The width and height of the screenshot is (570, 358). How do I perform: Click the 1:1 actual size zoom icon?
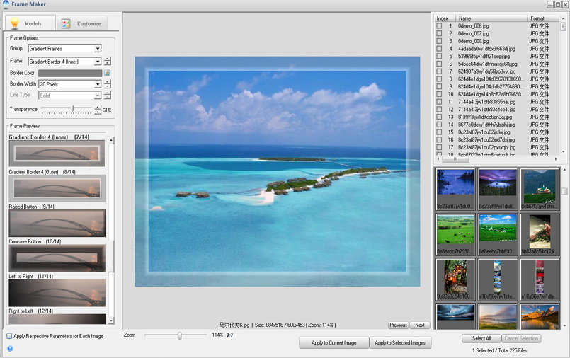click(x=229, y=335)
